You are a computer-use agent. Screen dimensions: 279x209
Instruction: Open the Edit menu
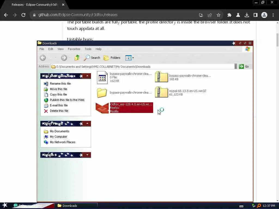coord(51,49)
